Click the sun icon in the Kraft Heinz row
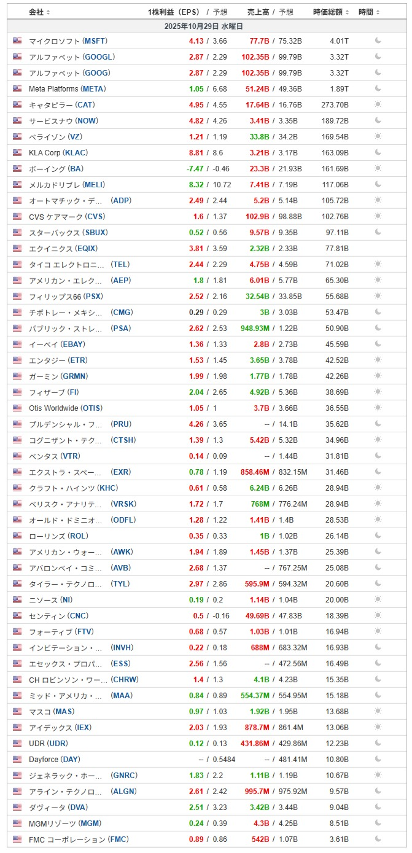Viewport: 412px width, 853px height. [x=378, y=488]
